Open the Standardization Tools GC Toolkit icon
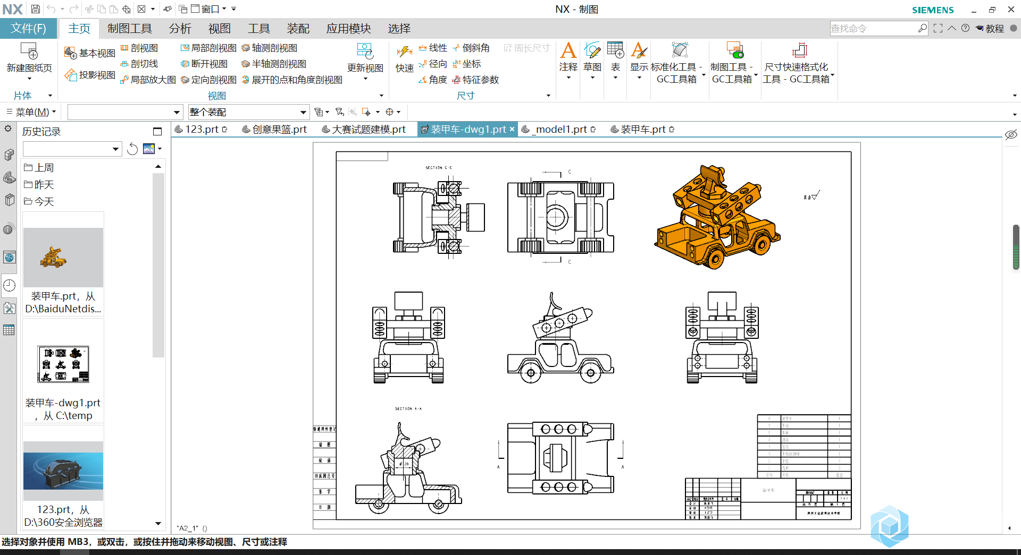This screenshot has width=1021, height=555. pos(679,50)
